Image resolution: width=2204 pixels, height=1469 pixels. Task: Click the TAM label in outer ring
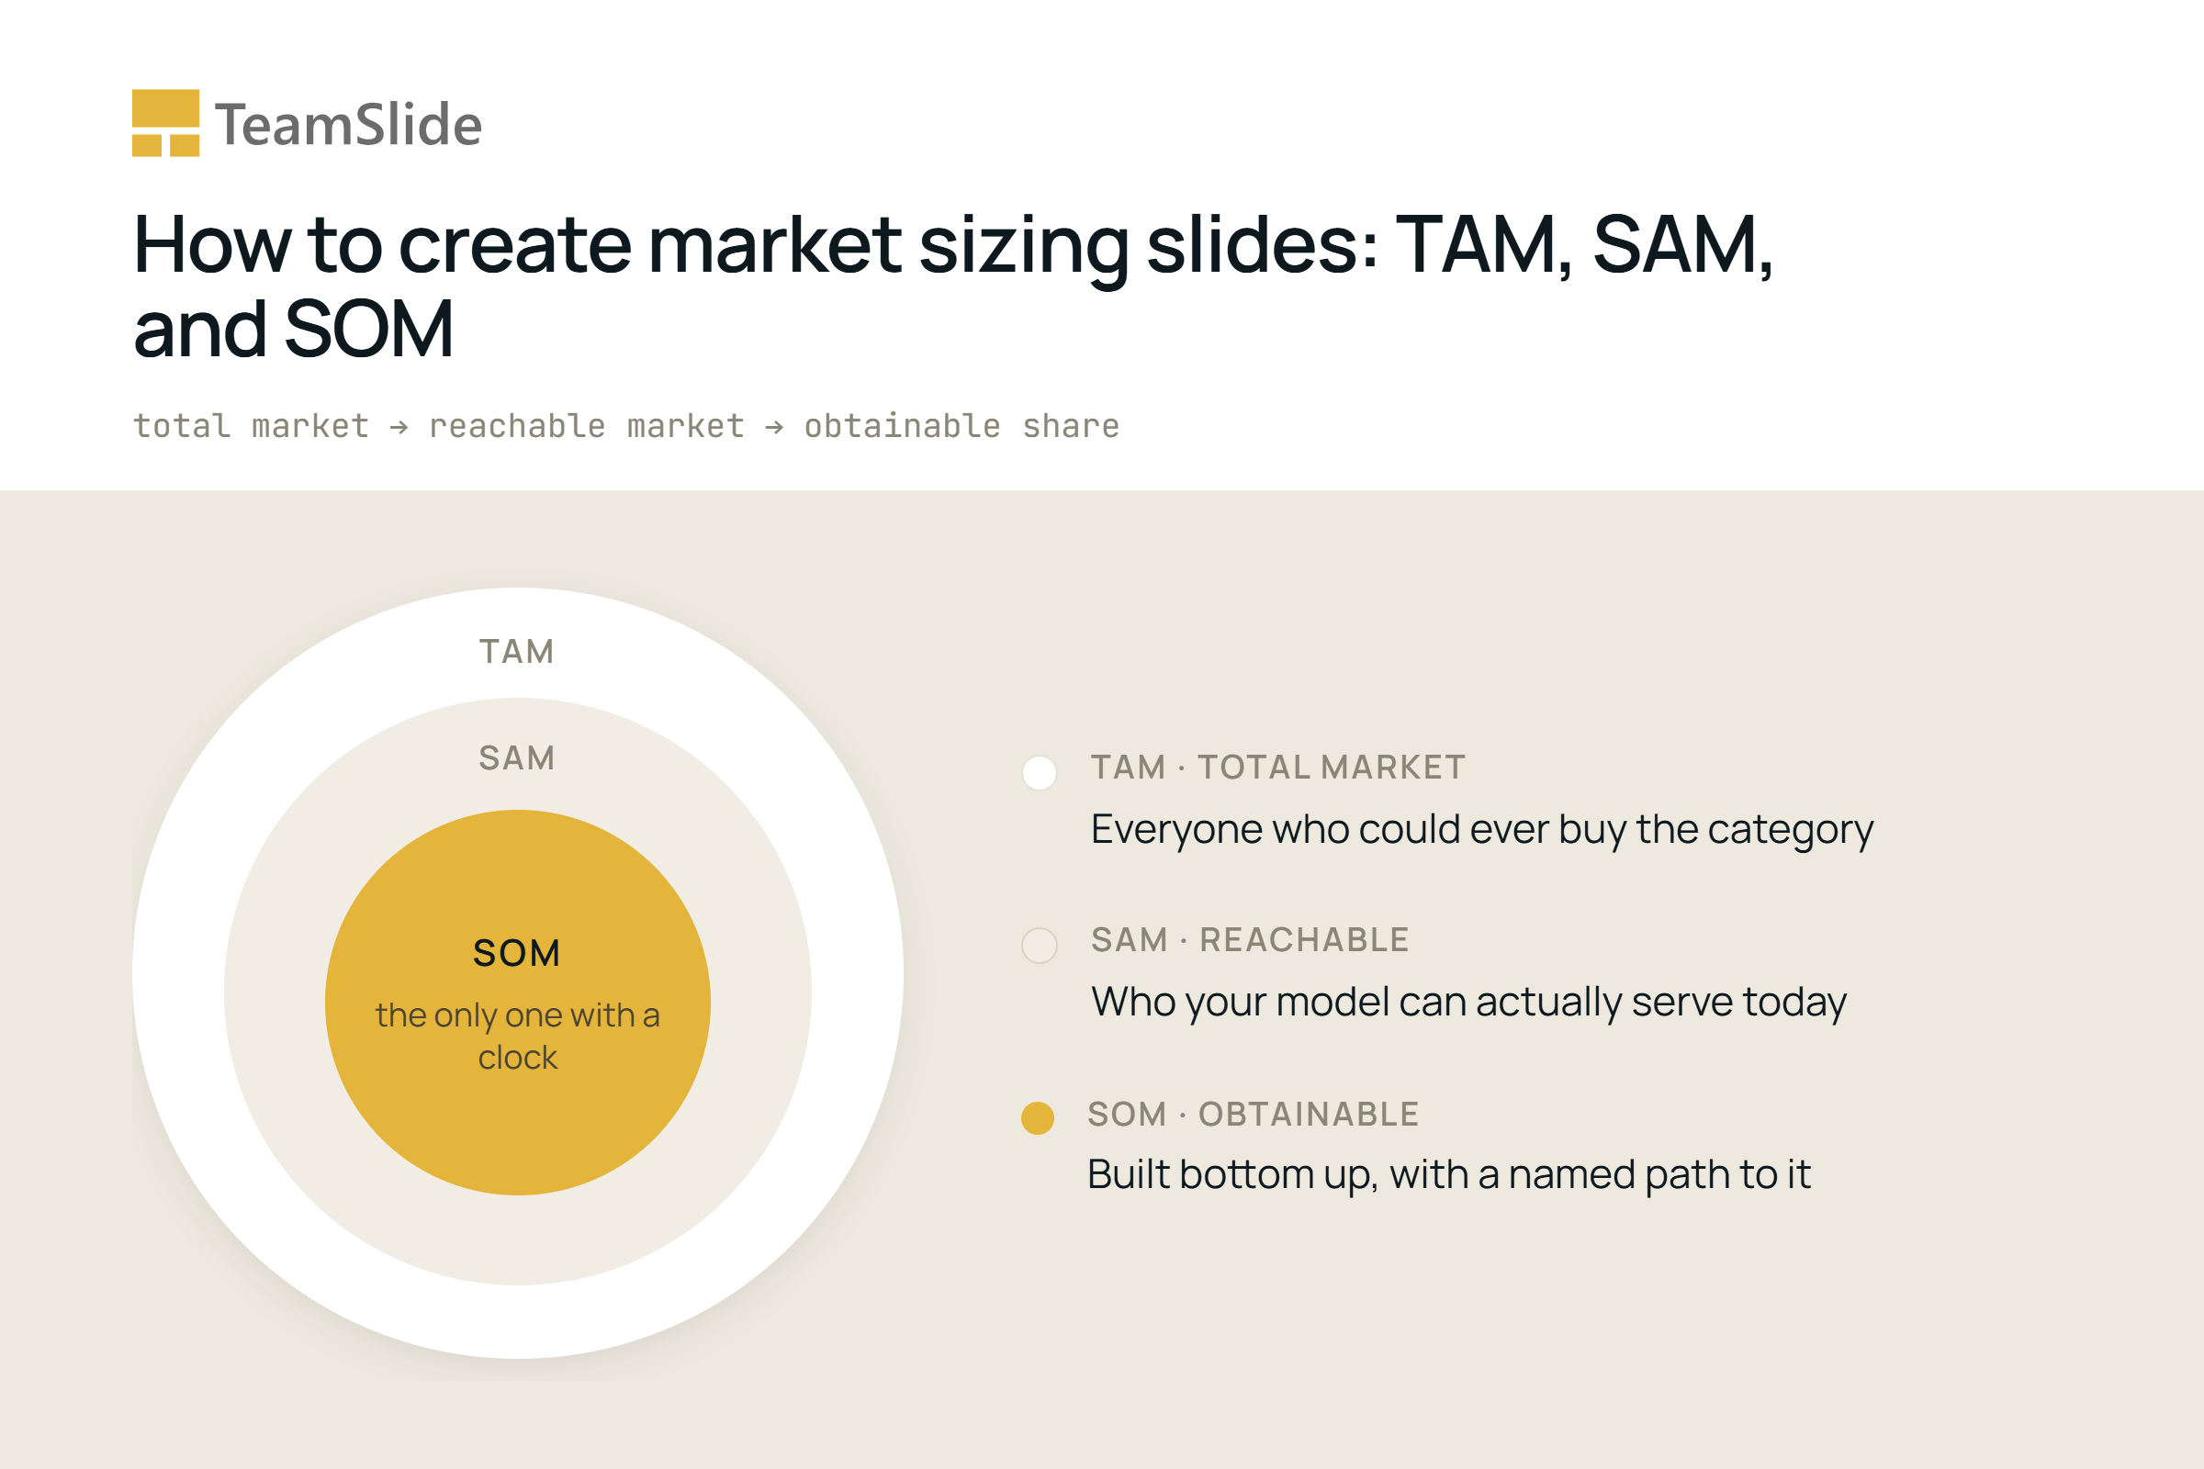click(x=517, y=651)
